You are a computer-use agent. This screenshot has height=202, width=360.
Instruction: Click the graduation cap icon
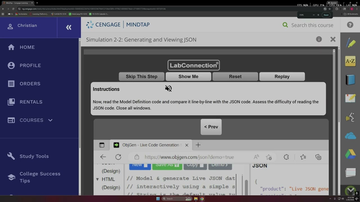pyautogui.click(x=11, y=177)
